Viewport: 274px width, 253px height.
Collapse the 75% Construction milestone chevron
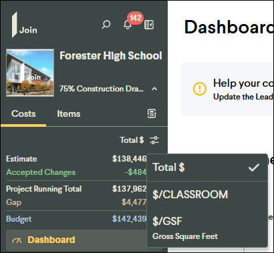154,89
